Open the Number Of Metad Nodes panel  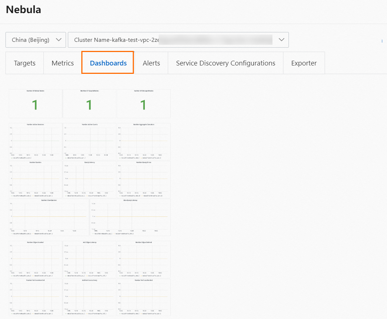click(35, 104)
